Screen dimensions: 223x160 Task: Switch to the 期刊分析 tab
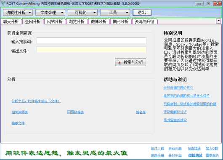pyautogui.click(x=121, y=21)
